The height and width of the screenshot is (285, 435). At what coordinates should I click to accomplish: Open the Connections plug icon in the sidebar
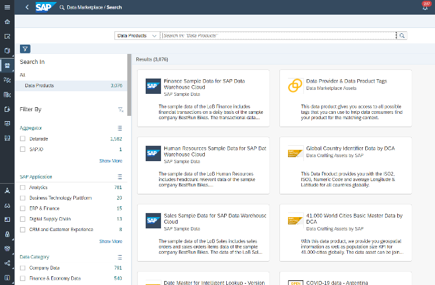7,138
